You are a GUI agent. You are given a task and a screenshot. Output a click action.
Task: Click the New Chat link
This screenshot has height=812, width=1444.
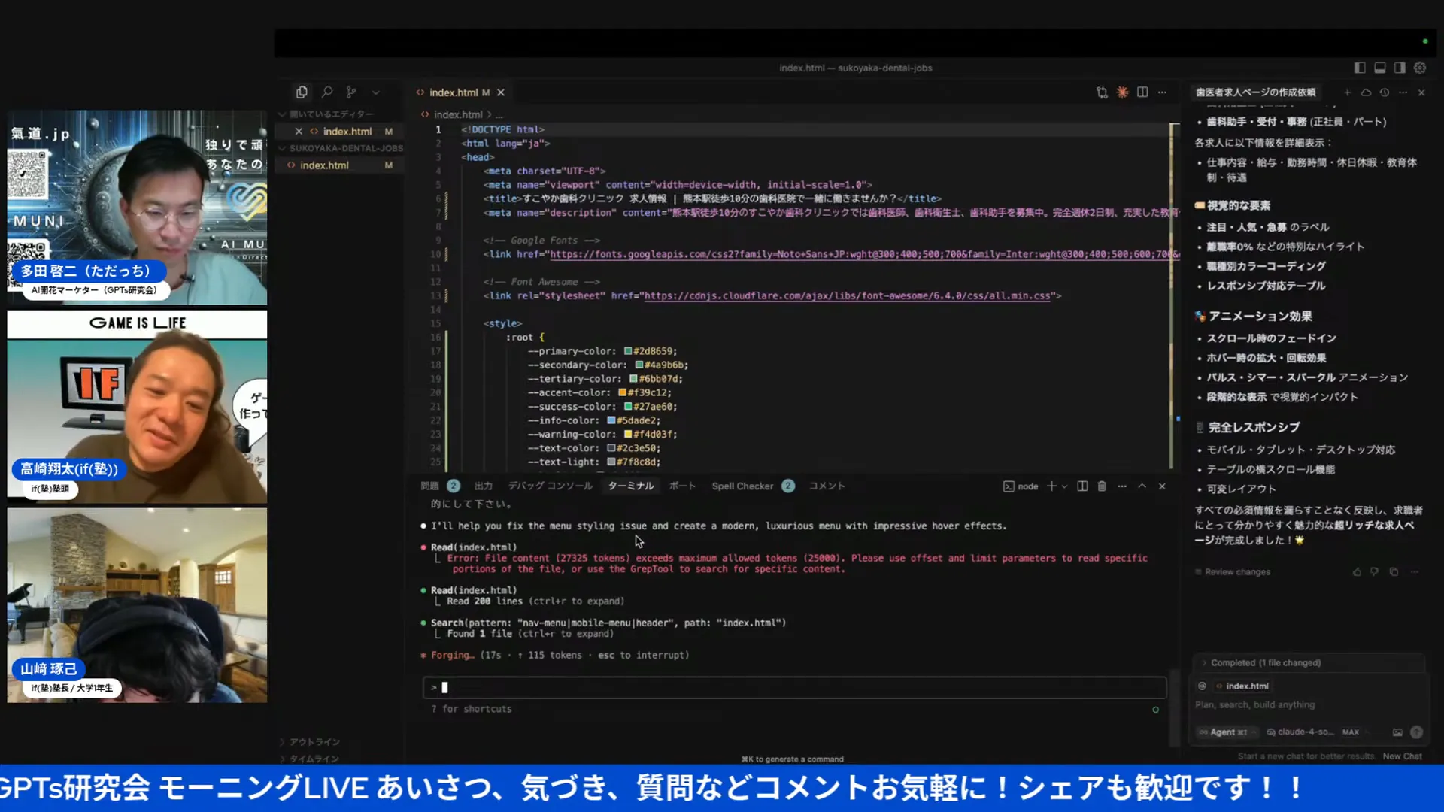1402,756
